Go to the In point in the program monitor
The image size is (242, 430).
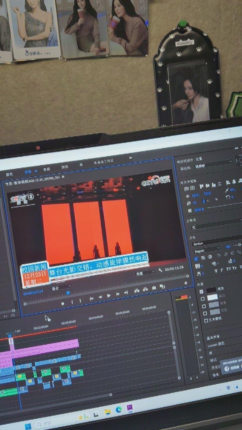pos(91,298)
